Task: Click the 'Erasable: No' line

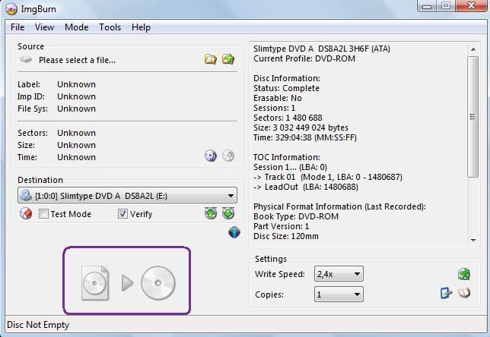Action: [278, 98]
